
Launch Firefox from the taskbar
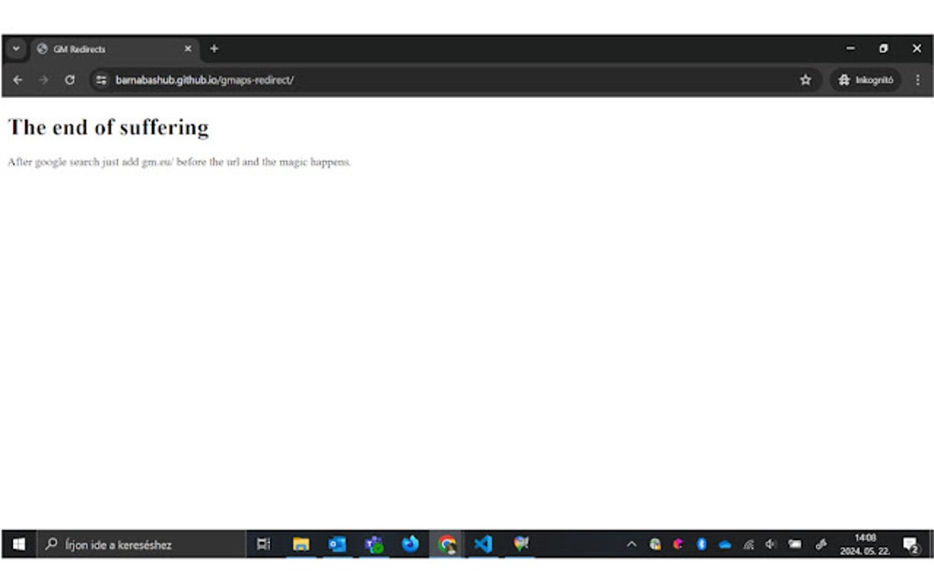tap(410, 544)
